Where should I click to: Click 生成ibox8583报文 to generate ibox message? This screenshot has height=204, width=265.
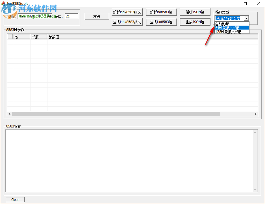(127, 22)
